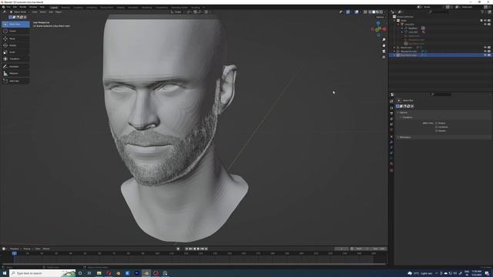Toggle X-ray in viewport header
The image size is (493, 277).
click(365, 12)
